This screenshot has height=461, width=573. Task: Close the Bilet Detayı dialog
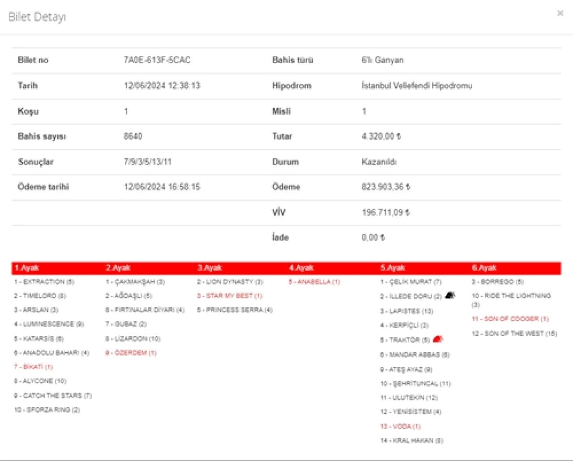(560, 13)
